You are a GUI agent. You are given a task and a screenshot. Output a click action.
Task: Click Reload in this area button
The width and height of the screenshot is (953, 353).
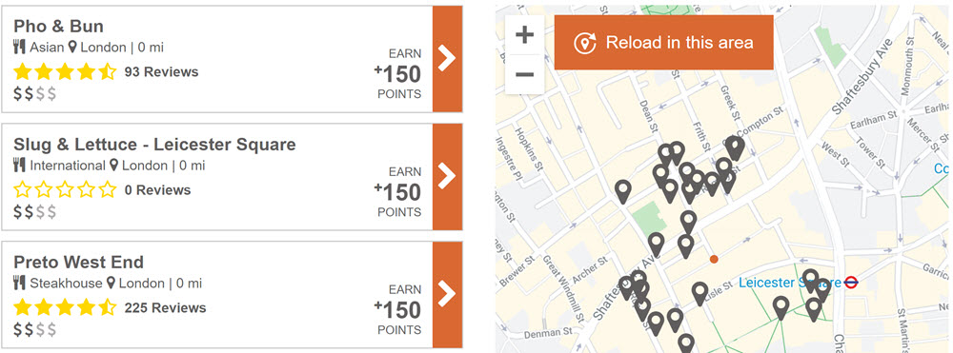(x=663, y=43)
